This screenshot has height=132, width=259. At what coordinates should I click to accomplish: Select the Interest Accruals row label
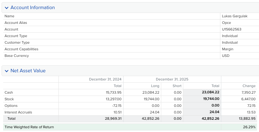point(18,112)
